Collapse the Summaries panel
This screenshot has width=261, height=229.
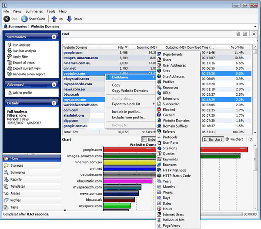pos(54,37)
